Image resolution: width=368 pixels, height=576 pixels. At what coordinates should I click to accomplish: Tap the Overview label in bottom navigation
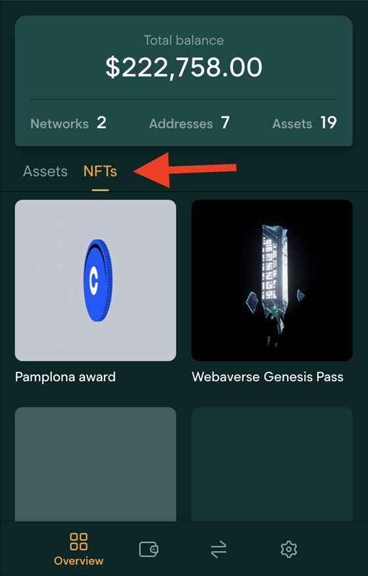(78, 561)
